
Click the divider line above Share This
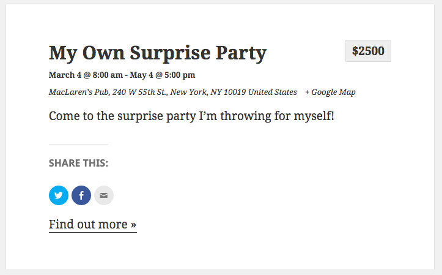pos(78,145)
